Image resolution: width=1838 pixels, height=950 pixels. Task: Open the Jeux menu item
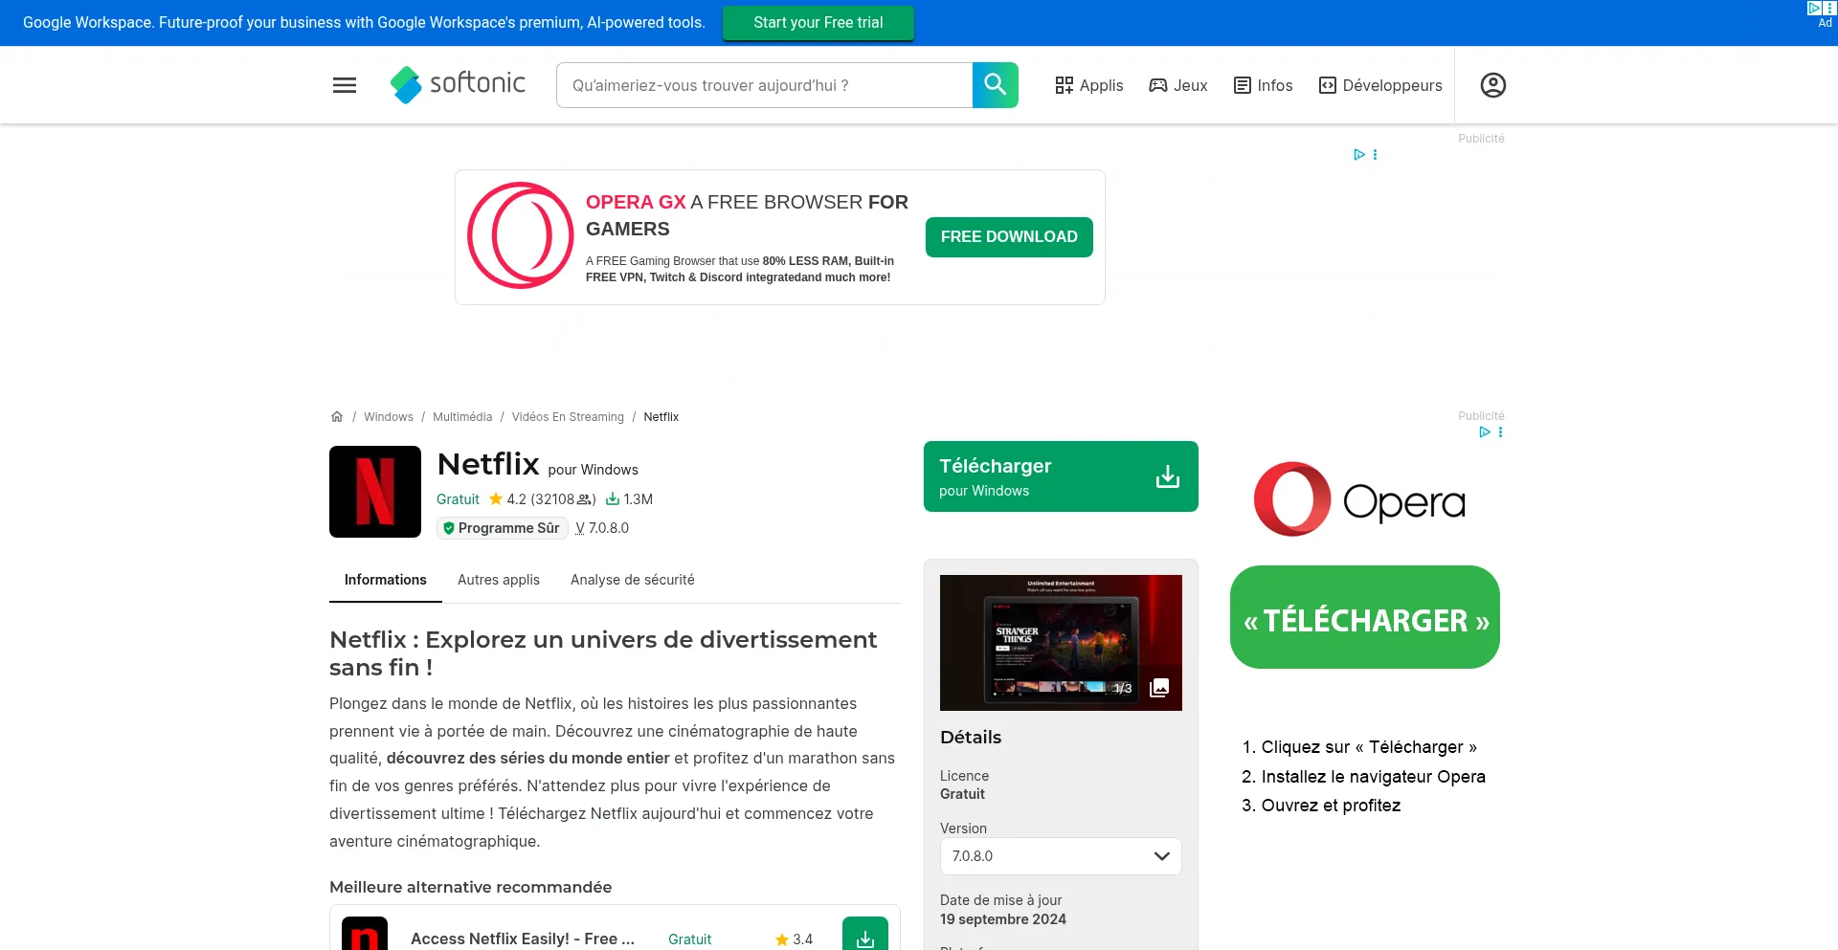(1178, 85)
